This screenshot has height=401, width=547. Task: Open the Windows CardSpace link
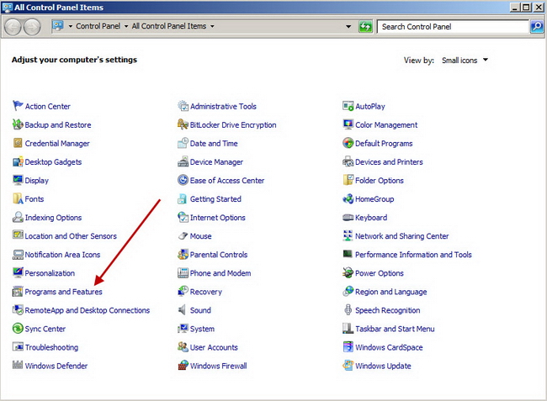pos(389,347)
